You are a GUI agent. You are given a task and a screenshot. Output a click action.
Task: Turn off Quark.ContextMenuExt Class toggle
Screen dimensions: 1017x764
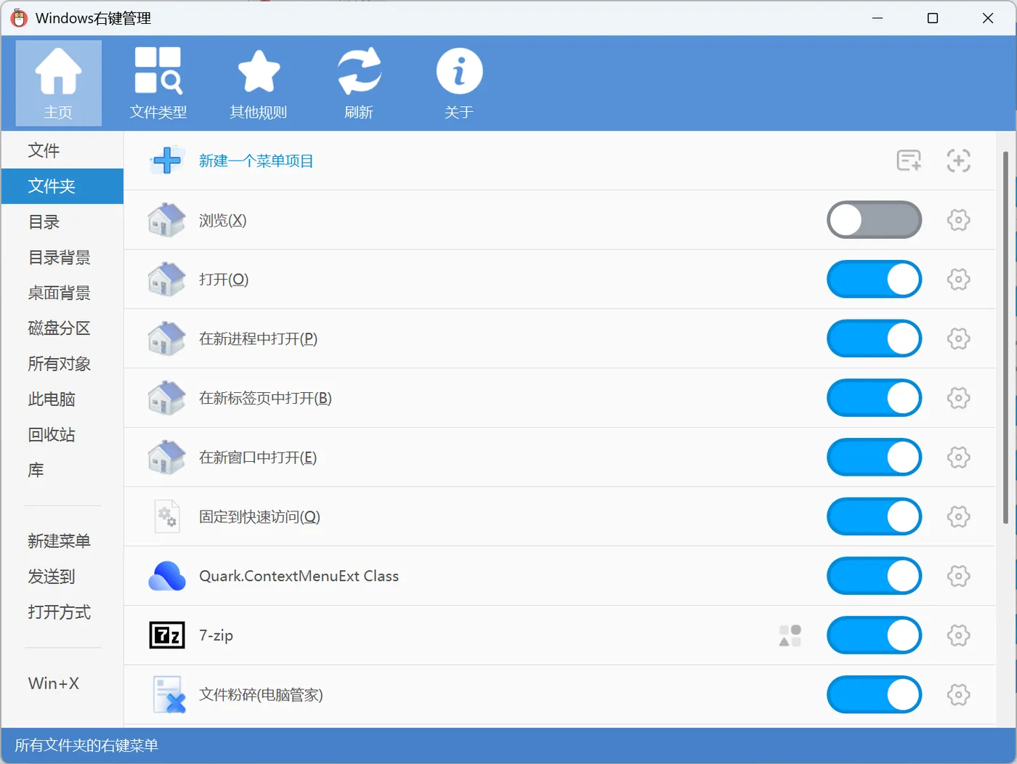[x=874, y=576]
